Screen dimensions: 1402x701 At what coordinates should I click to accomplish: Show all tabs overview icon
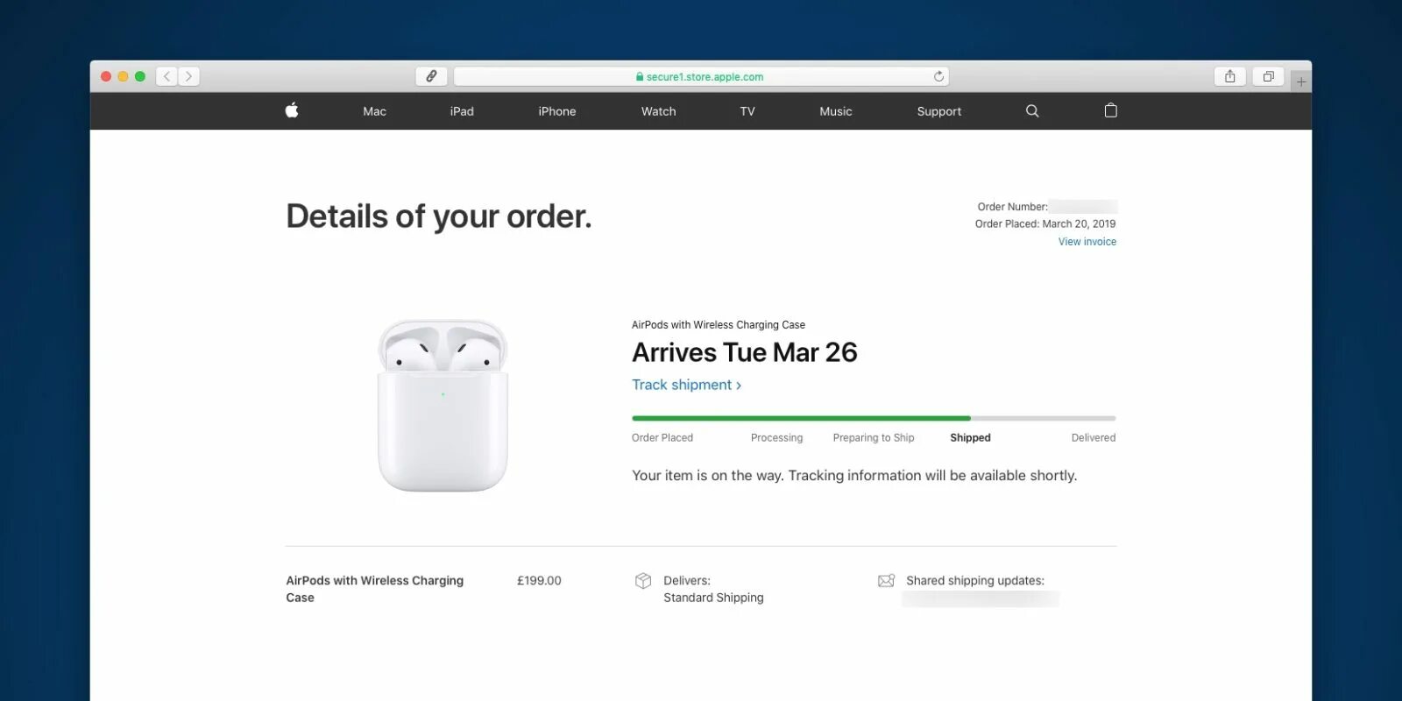(x=1268, y=77)
